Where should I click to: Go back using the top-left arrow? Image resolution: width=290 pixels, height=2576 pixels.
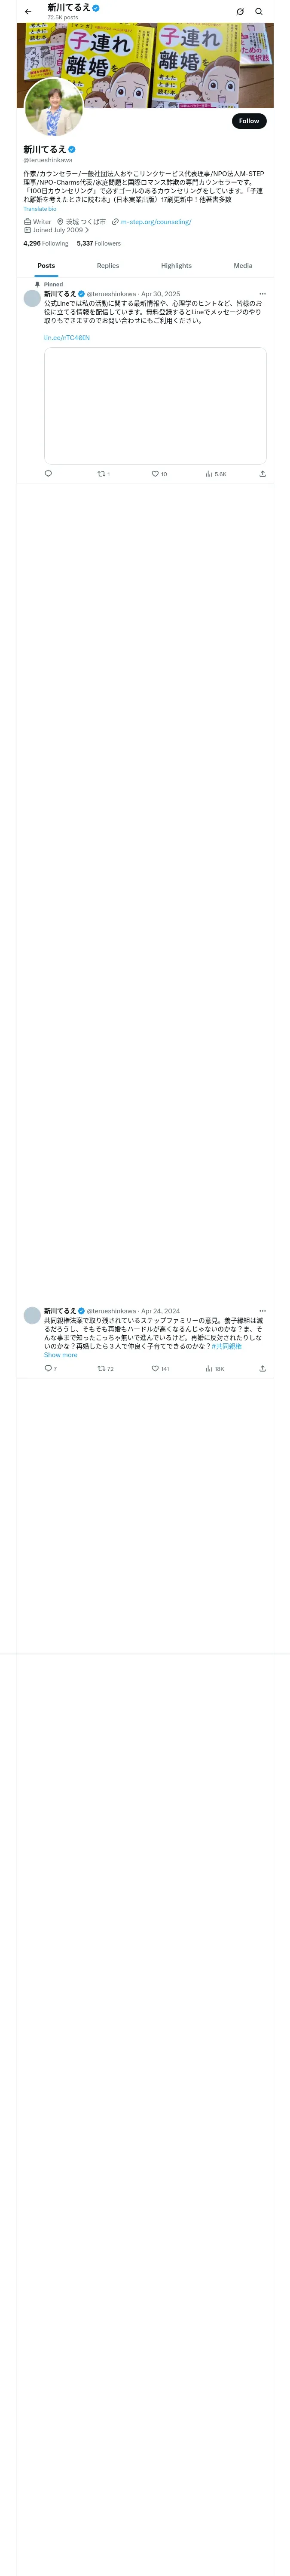28,12
